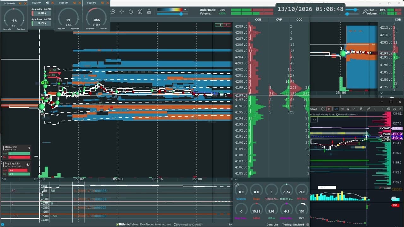
Task: Click the 11 - 5 indicator box
Action: (x=223, y=25)
